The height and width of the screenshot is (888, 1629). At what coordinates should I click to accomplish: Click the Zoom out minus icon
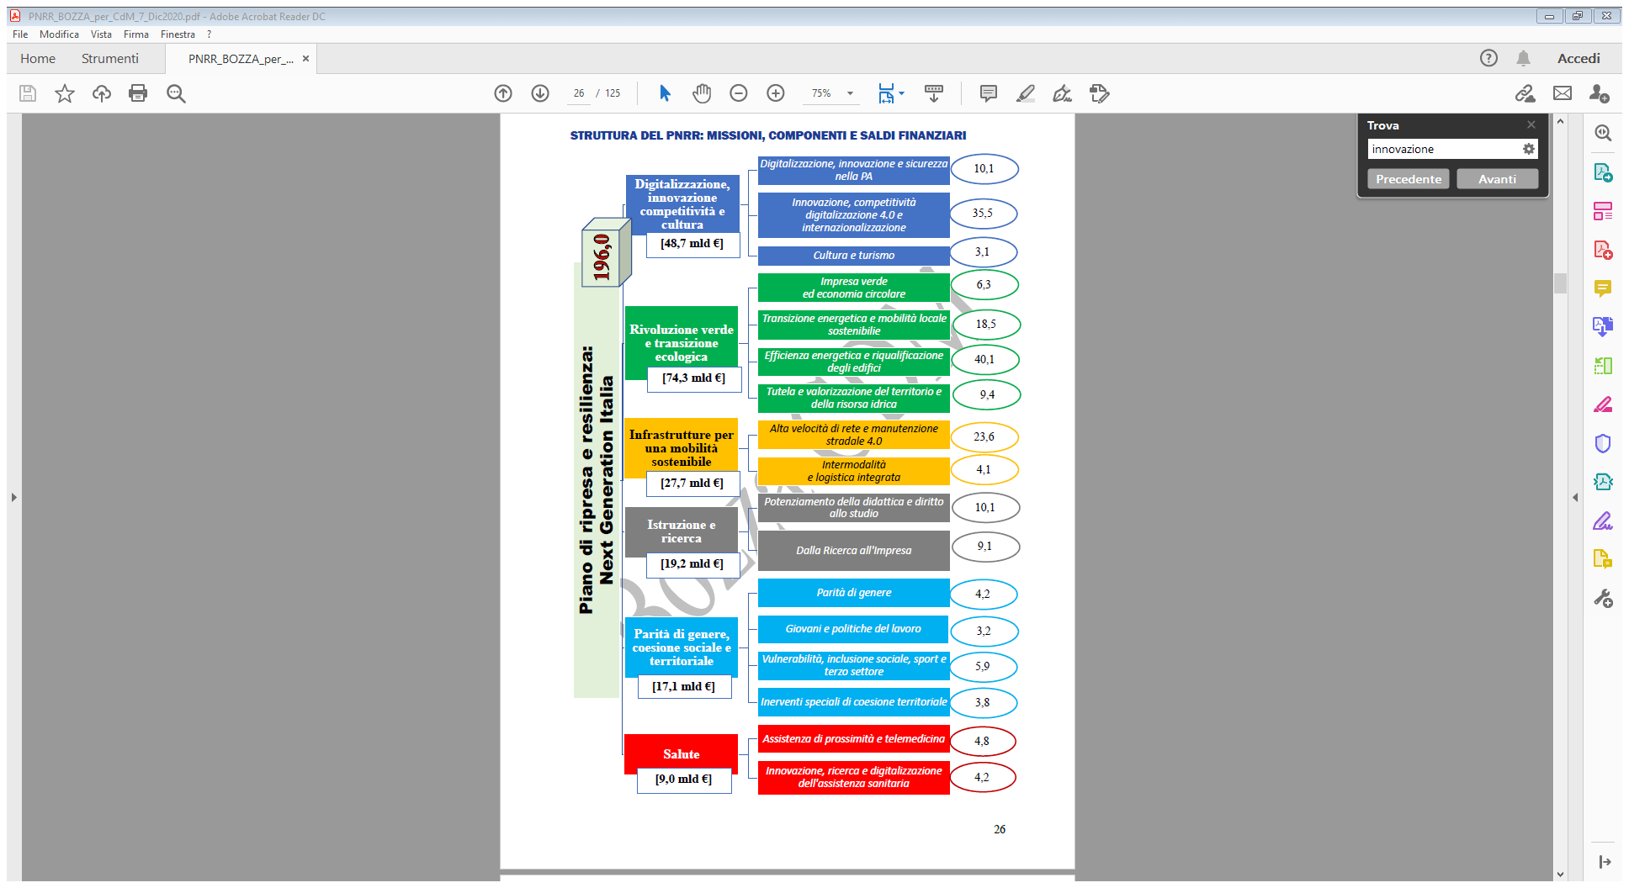coord(739,93)
